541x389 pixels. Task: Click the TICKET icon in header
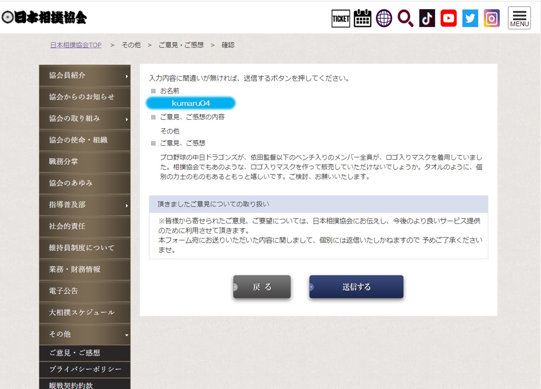[341, 18]
